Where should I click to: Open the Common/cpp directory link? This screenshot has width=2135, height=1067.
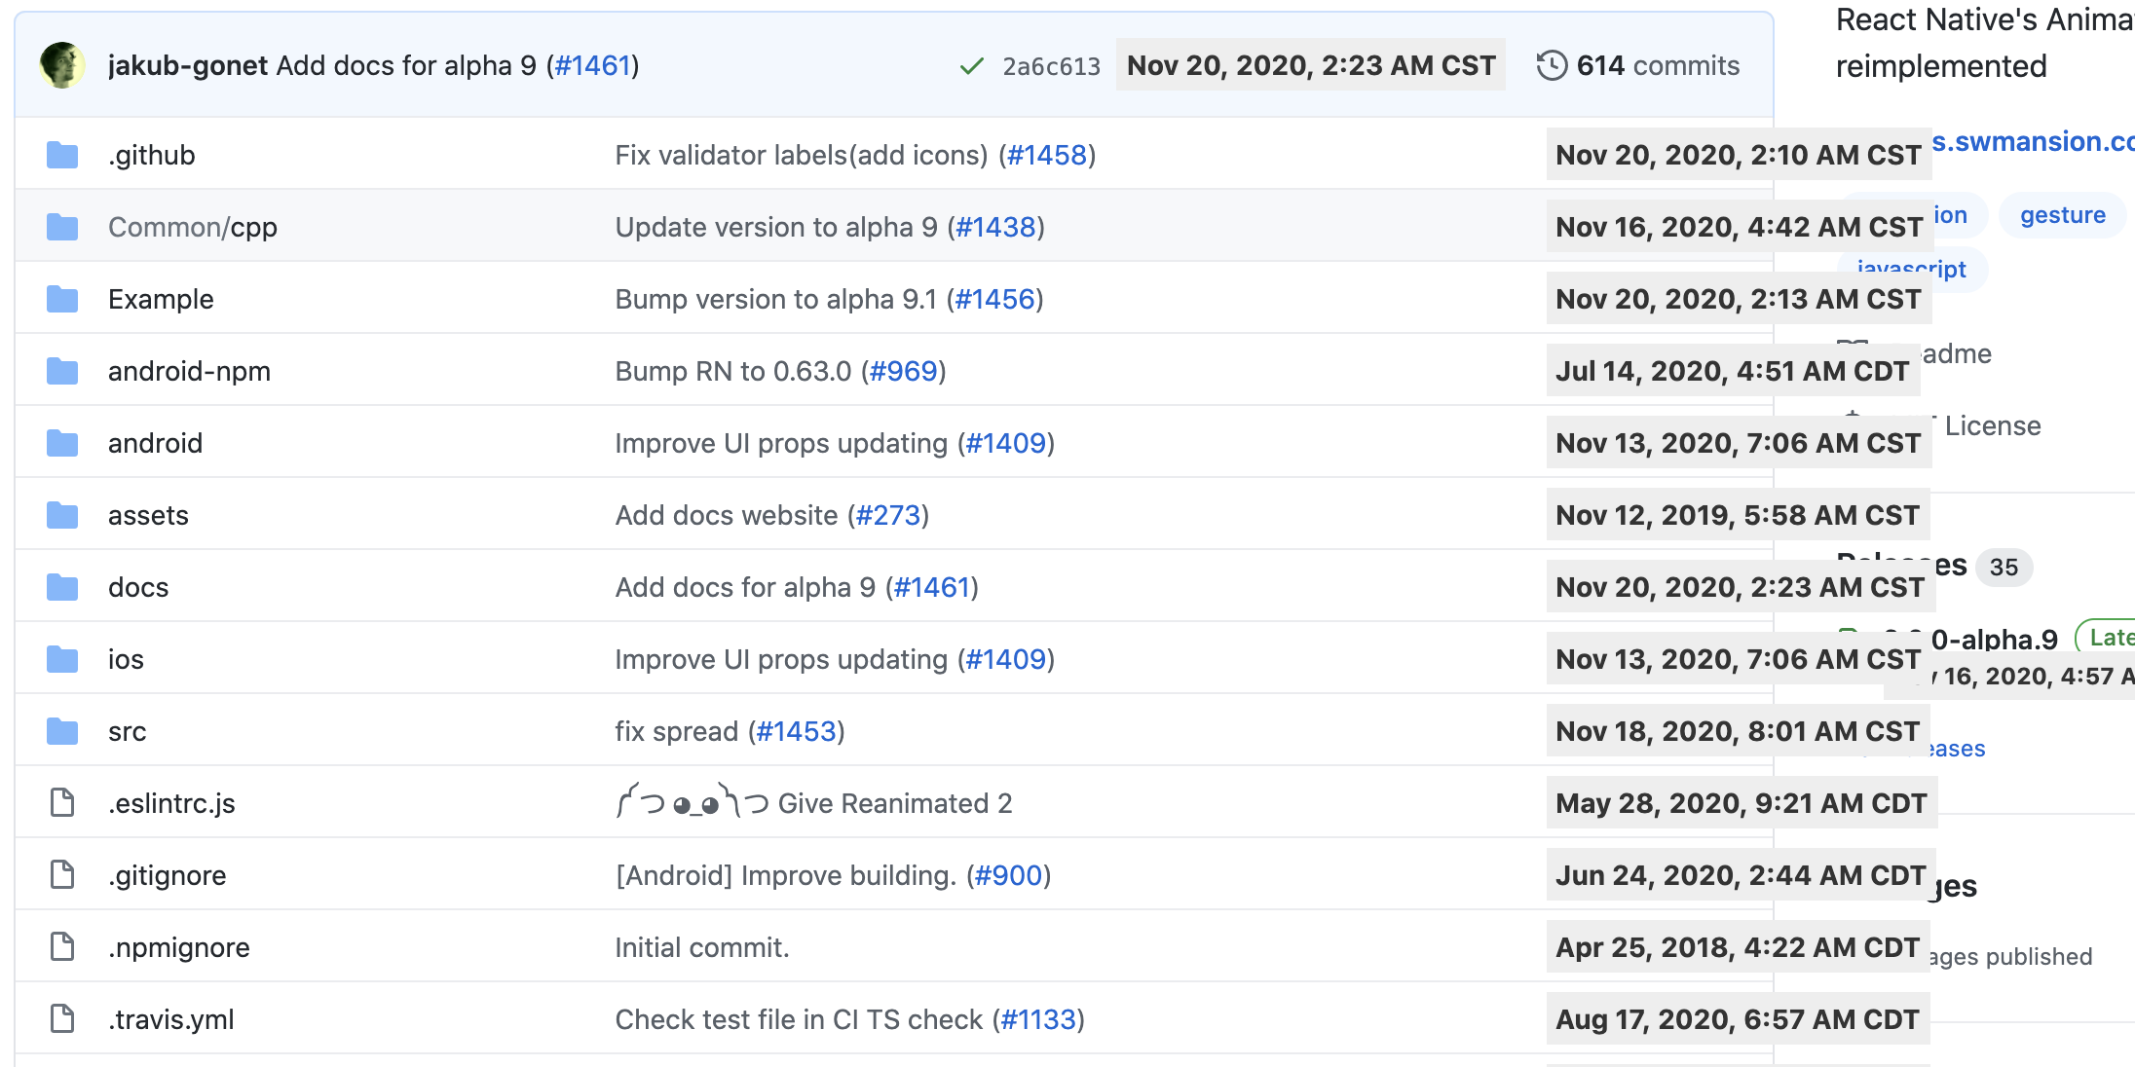[193, 227]
